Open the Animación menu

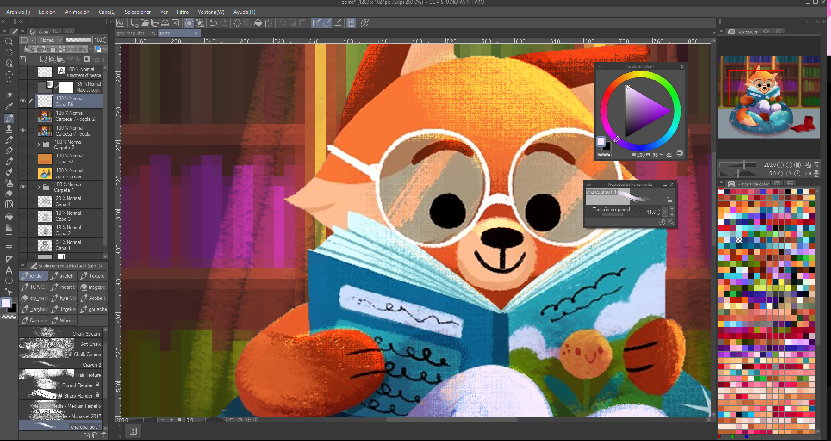[x=77, y=12]
